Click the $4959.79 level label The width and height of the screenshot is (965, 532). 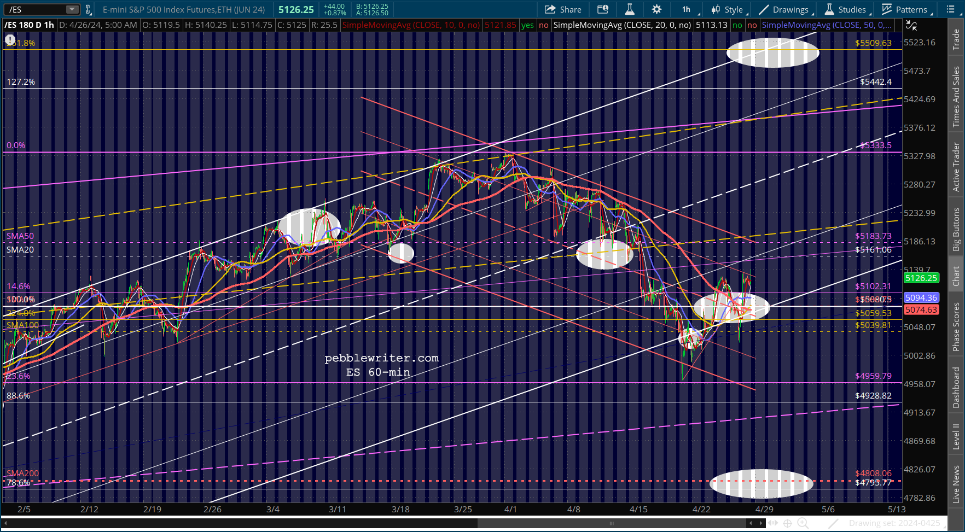[x=874, y=376]
